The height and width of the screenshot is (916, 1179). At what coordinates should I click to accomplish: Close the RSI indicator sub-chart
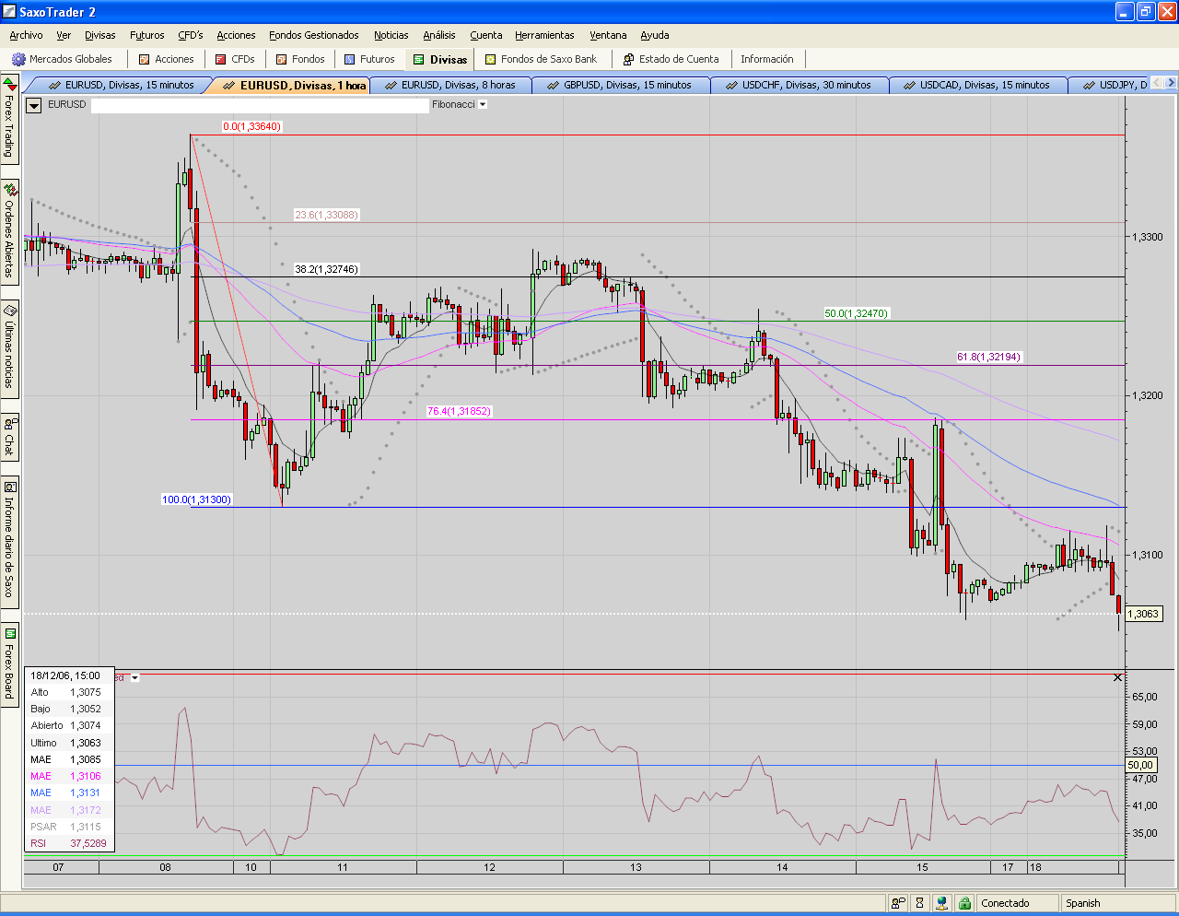click(x=1117, y=677)
